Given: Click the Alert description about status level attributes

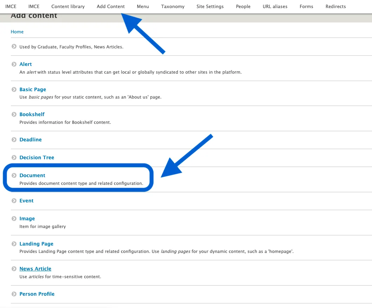Looking at the screenshot, I should click(x=131, y=72).
